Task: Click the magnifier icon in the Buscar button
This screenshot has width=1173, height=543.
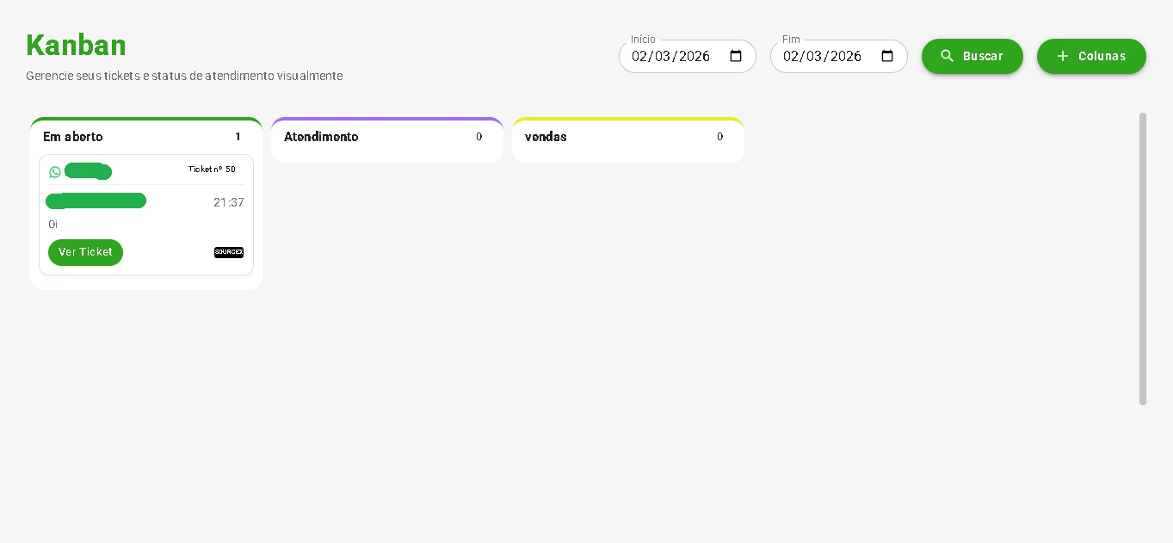Action: [x=947, y=56]
